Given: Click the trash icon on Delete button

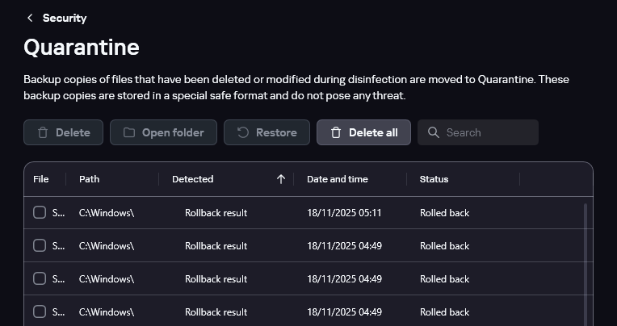Looking at the screenshot, I should pyautogui.click(x=43, y=132).
